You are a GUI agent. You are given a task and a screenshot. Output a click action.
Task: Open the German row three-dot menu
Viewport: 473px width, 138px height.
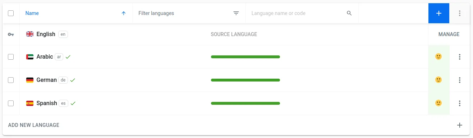pos(460,80)
